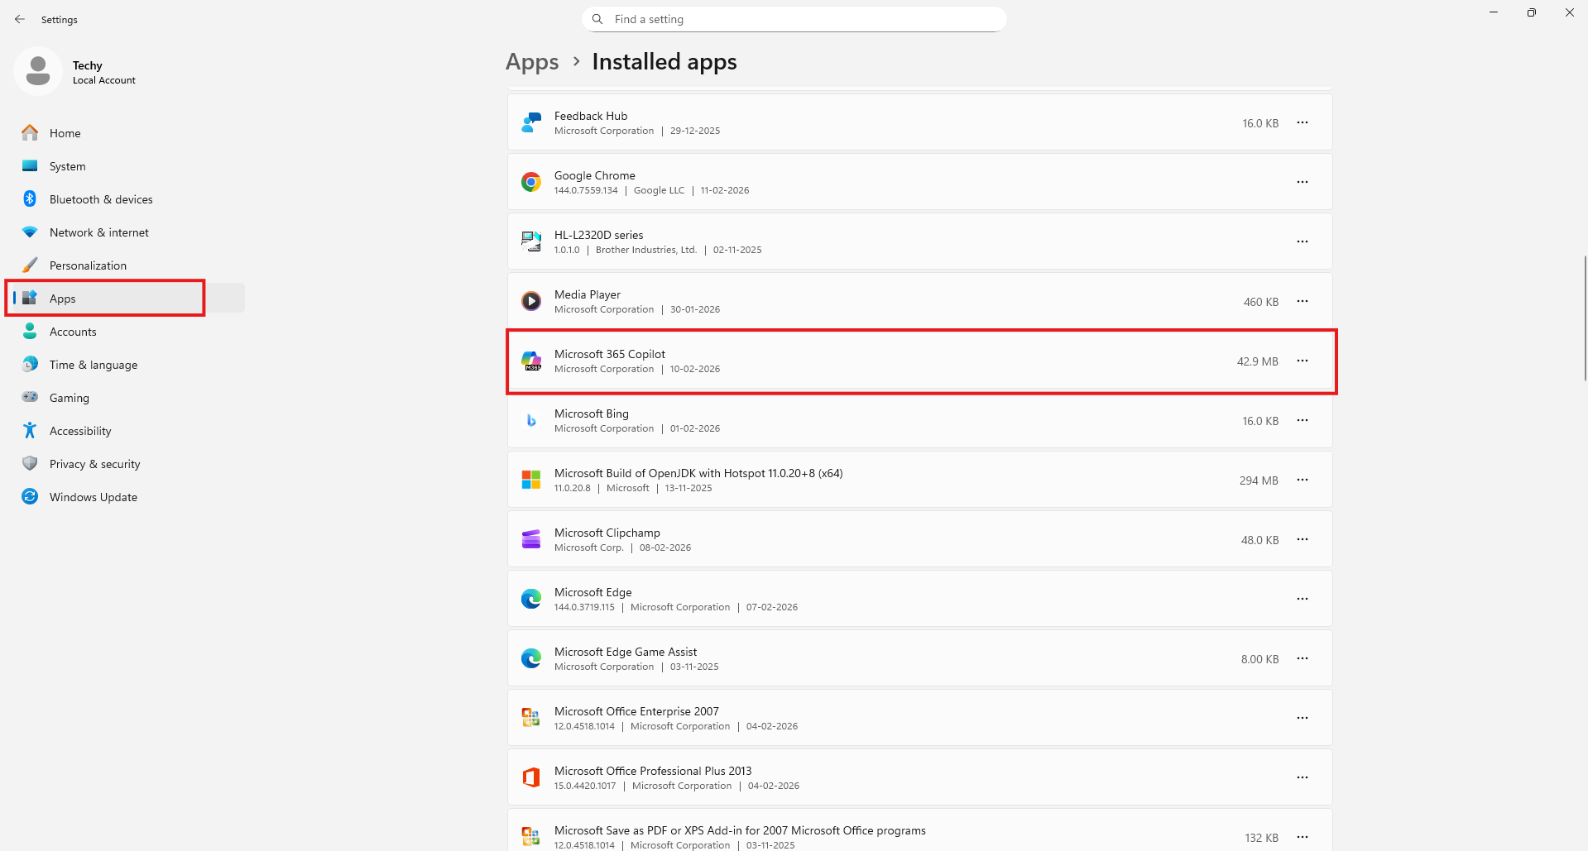Click the Media Player app icon
This screenshot has width=1588, height=851.
(x=531, y=301)
